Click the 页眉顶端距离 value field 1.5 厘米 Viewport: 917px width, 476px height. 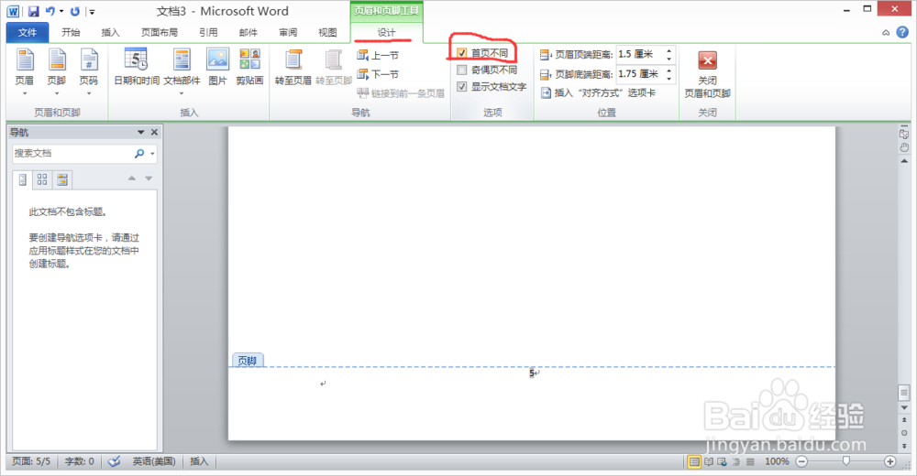click(640, 54)
